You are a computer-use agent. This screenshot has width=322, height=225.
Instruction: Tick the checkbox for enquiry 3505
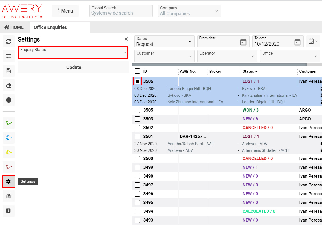click(137, 110)
